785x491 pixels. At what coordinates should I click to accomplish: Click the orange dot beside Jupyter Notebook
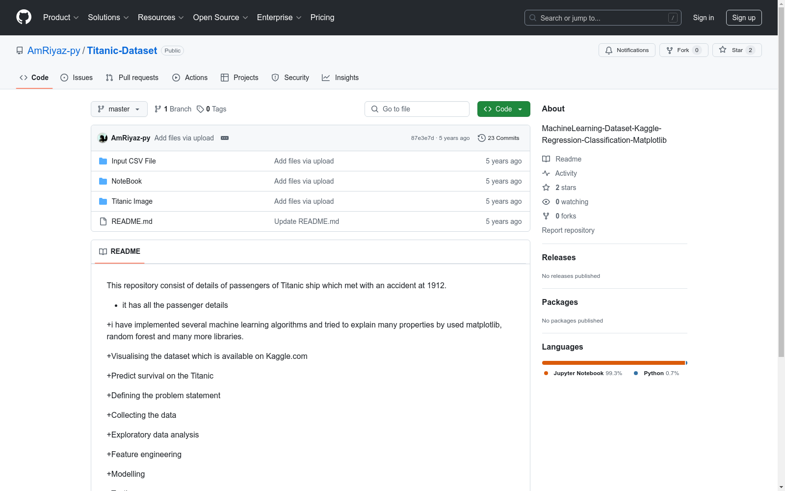(546, 373)
